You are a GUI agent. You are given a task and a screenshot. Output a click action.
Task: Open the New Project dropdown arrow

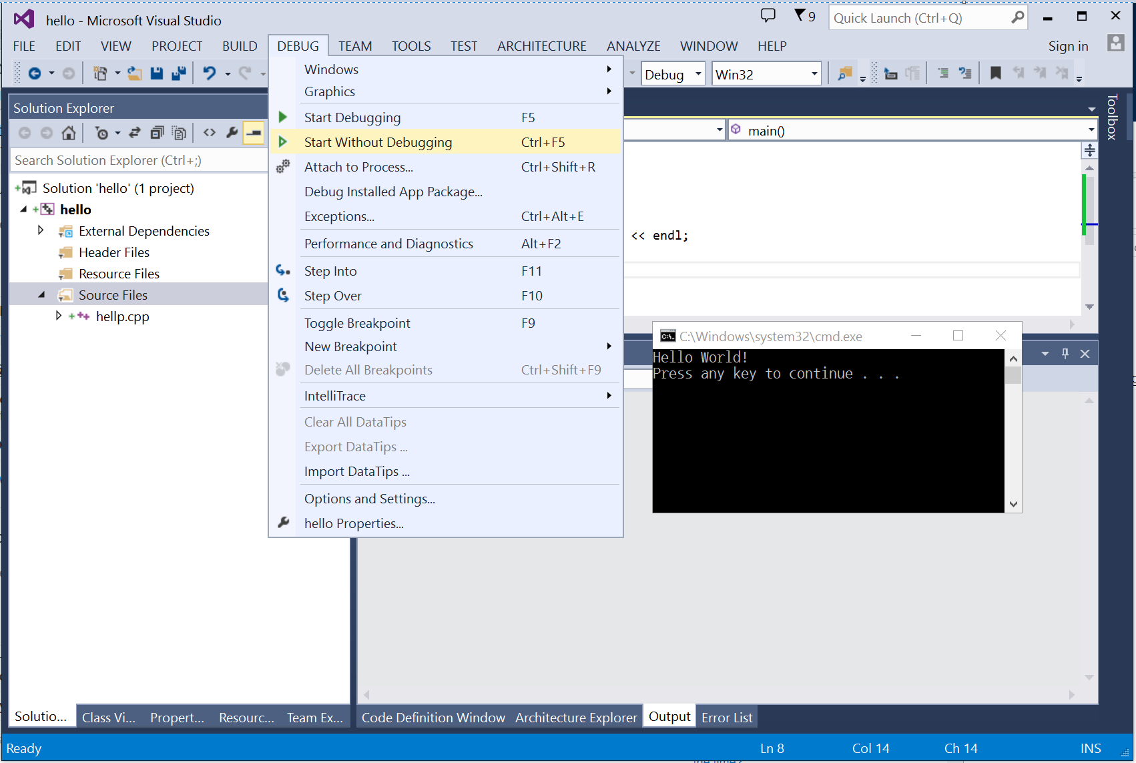pos(117,73)
